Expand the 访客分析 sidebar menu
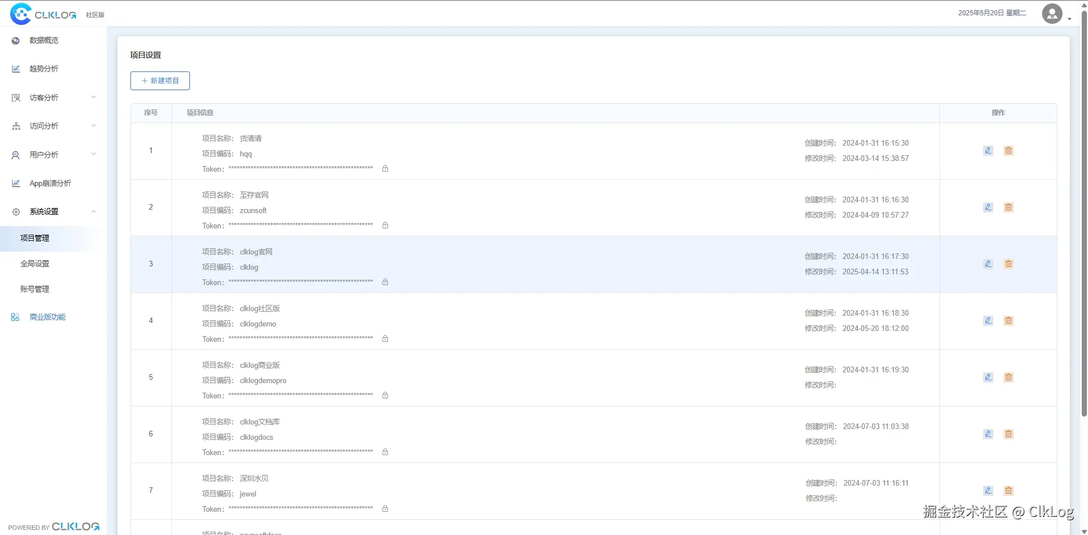The image size is (1088, 535). point(53,97)
